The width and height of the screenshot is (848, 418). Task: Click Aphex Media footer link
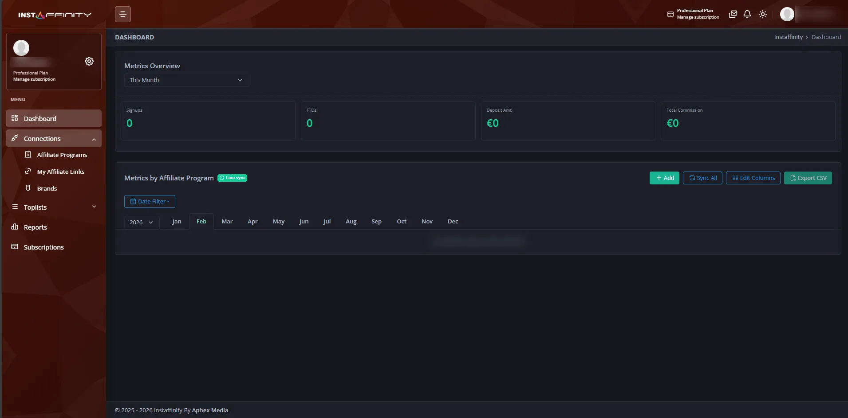pos(210,410)
